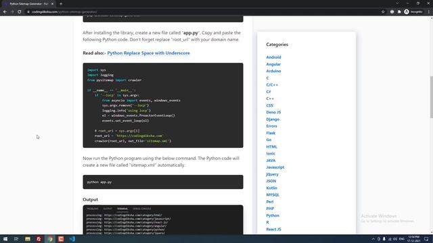
Task: Open the Ionic category
Action: click(271, 154)
